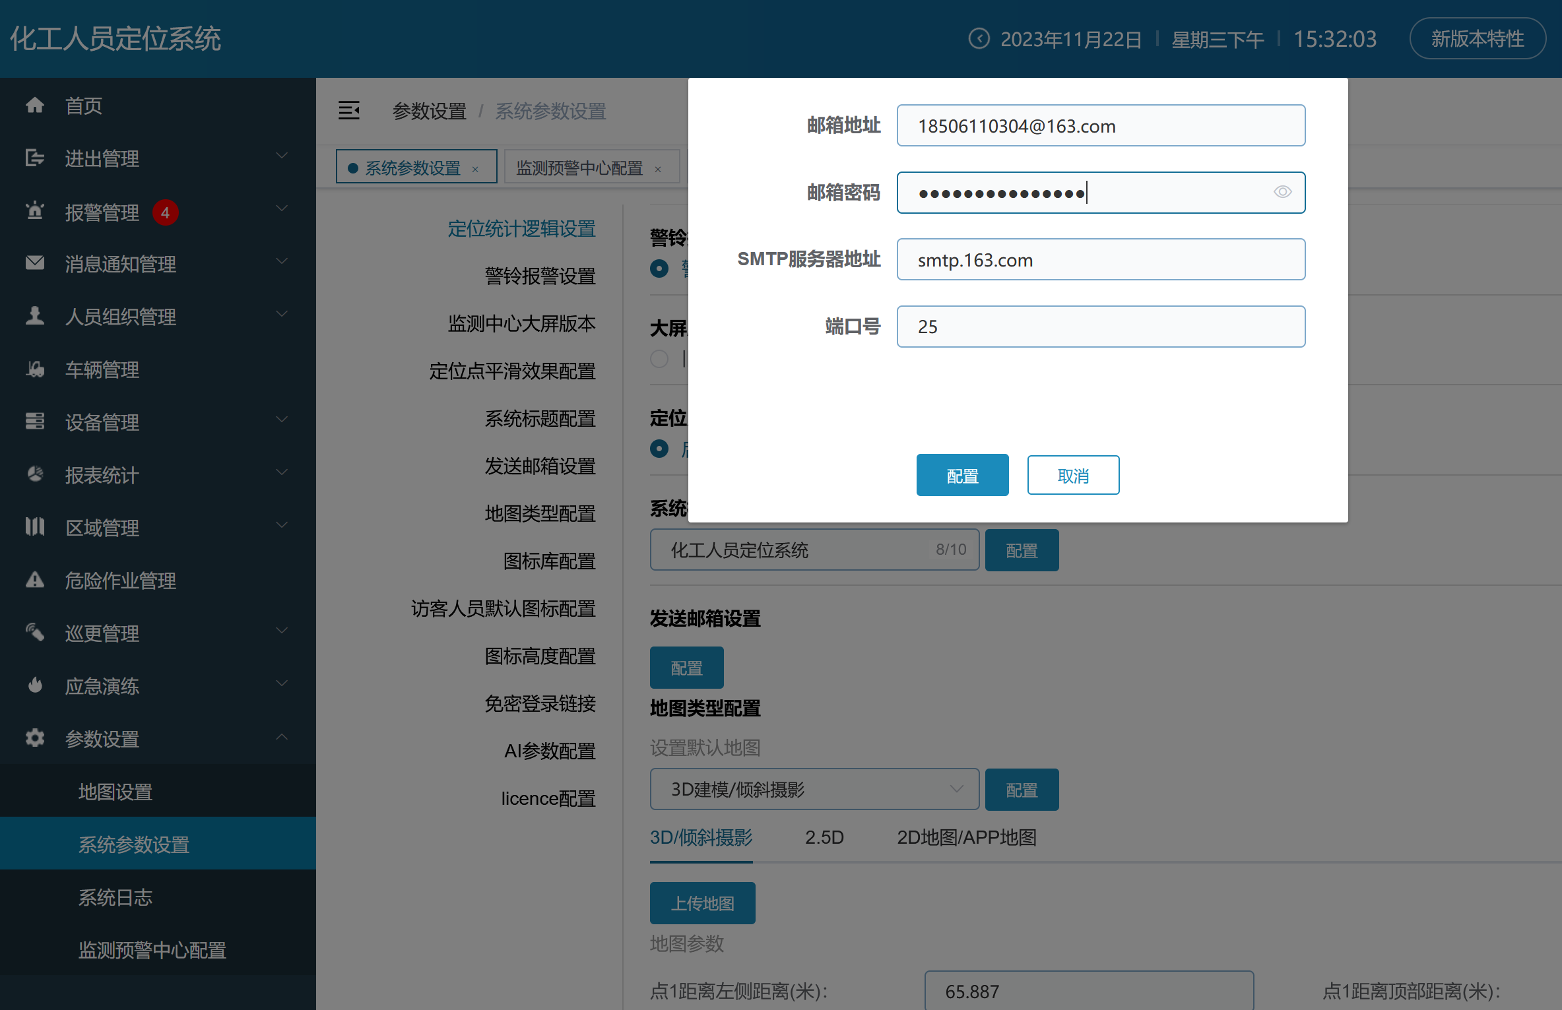Image resolution: width=1562 pixels, height=1010 pixels.
Task: Click the blue 配置 button in the dialog
Action: point(962,475)
